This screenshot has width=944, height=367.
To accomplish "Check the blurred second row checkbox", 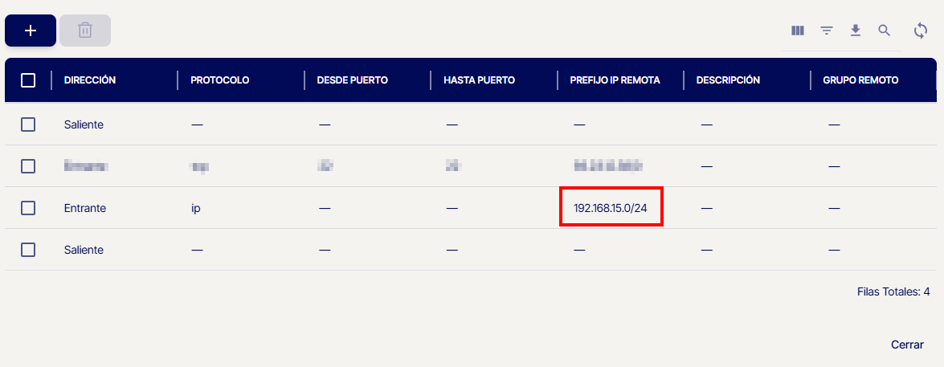I will (28, 166).
